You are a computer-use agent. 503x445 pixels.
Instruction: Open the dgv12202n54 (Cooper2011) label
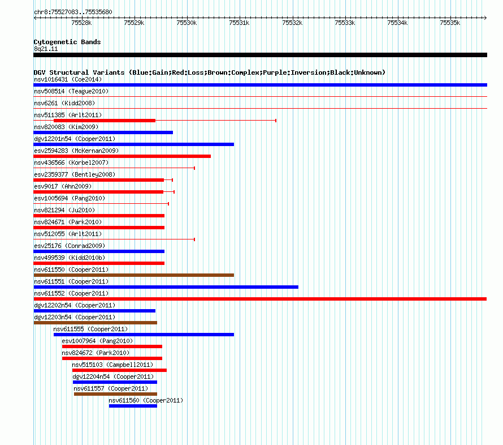(75, 305)
